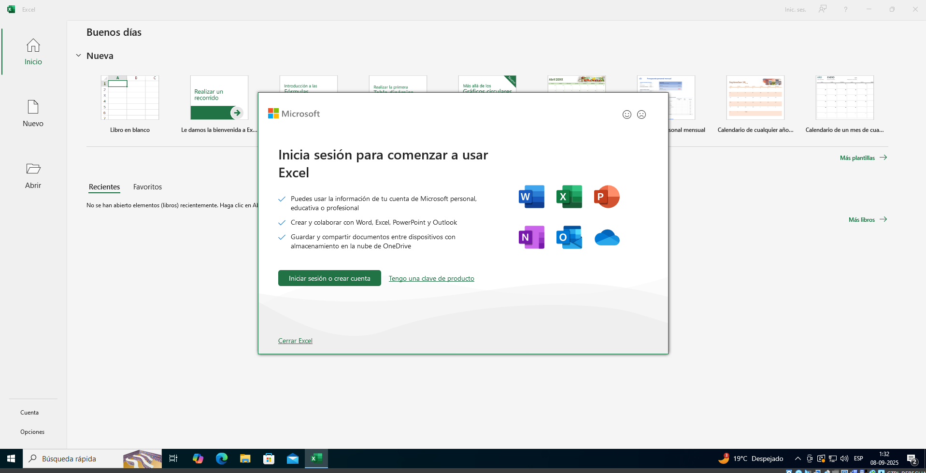The image size is (926, 473).
Task: Open the feedback person icon in title bar
Action: 823,9
